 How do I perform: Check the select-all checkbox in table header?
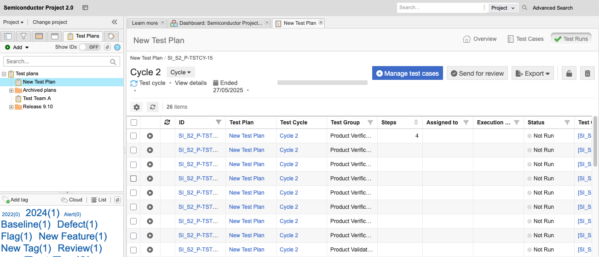pyautogui.click(x=134, y=123)
